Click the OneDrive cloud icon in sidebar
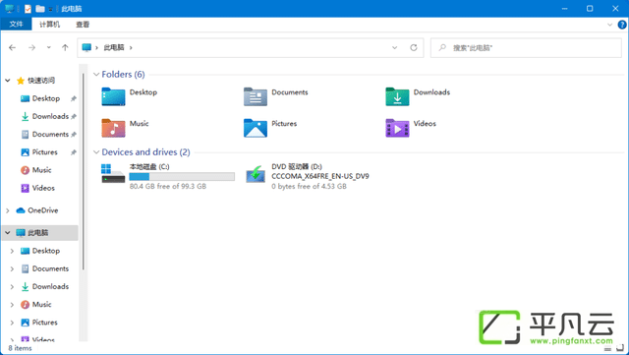This screenshot has height=355, width=629. point(21,210)
